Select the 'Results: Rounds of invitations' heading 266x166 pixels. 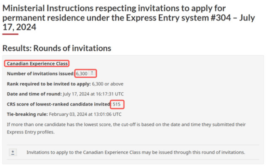[x=57, y=48]
